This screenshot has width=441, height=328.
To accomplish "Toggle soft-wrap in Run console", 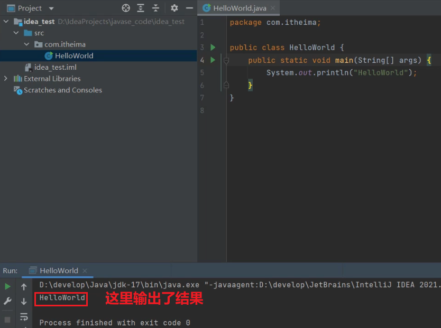I will click(x=24, y=317).
